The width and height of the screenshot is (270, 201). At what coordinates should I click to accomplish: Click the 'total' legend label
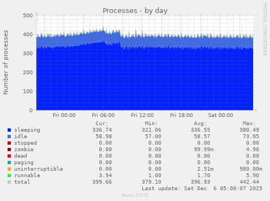[x=22, y=182]
